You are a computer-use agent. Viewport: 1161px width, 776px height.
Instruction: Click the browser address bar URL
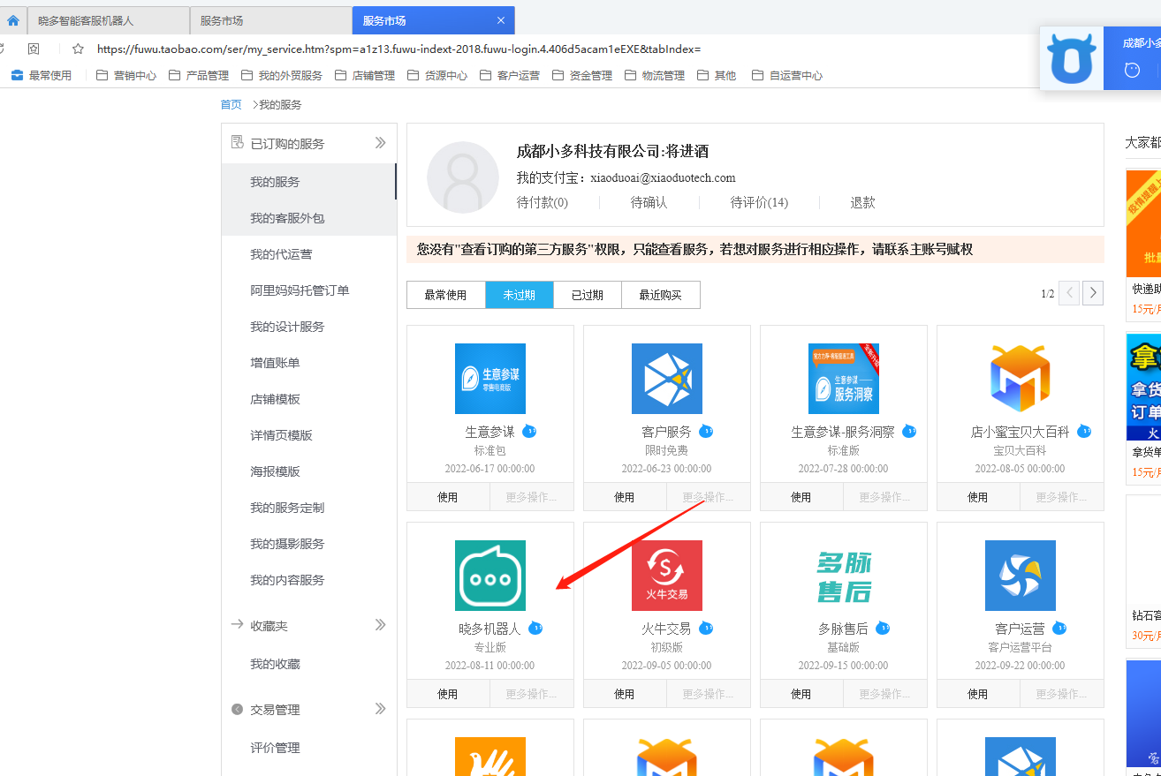(398, 49)
